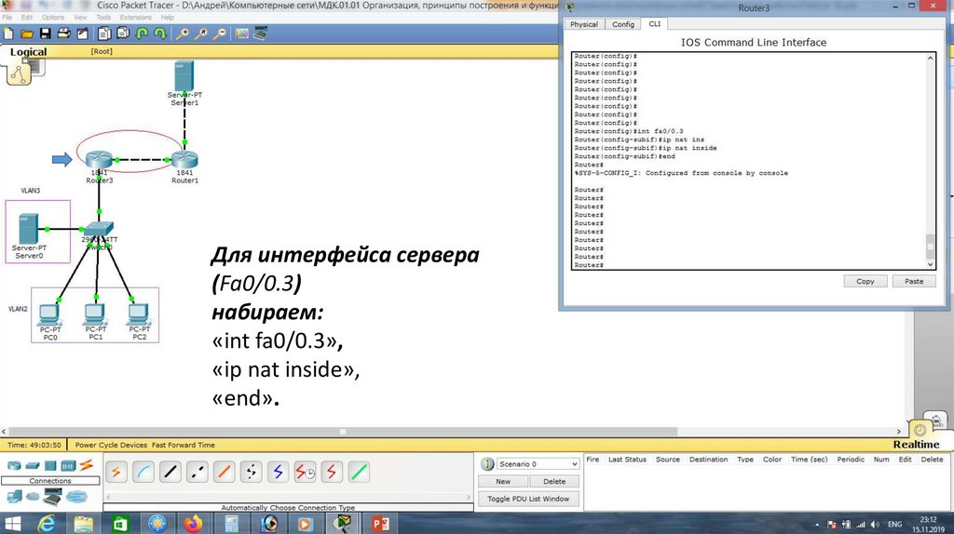954x534 pixels.
Task: Open PowerPoint from the taskbar
Action: (380, 523)
